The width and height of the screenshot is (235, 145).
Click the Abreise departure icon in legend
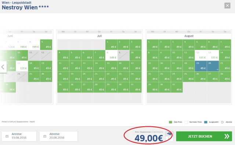pyautogui.click(x=223, y=122)
